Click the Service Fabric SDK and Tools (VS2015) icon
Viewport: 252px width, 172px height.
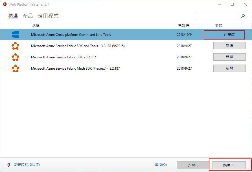click(16, 46)
